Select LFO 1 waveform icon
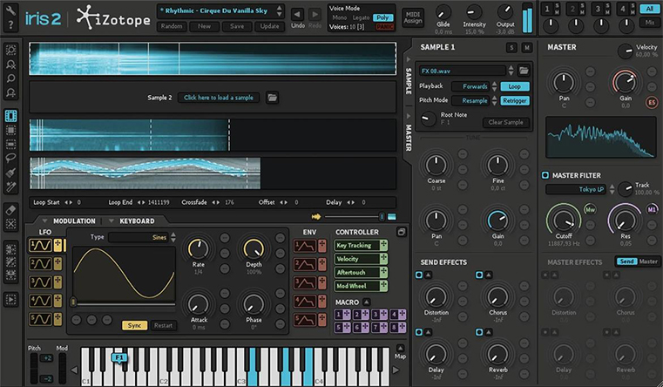Screen dimensions: 663x387 pyautogui.click(x=41, y=245)
